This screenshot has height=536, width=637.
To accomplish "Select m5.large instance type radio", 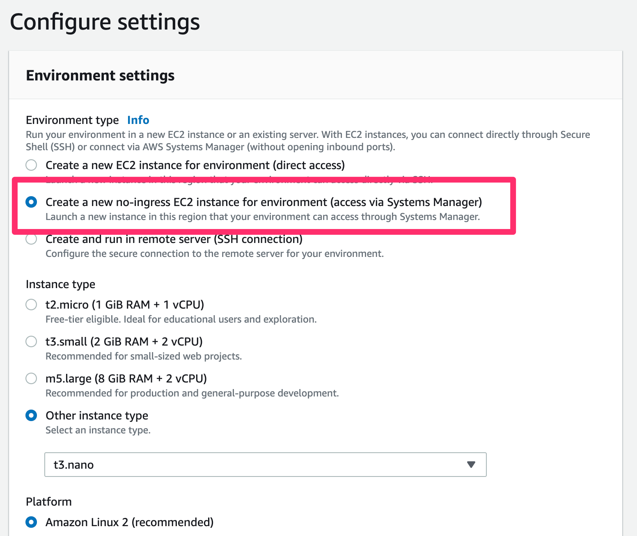I will pos(31,378).
